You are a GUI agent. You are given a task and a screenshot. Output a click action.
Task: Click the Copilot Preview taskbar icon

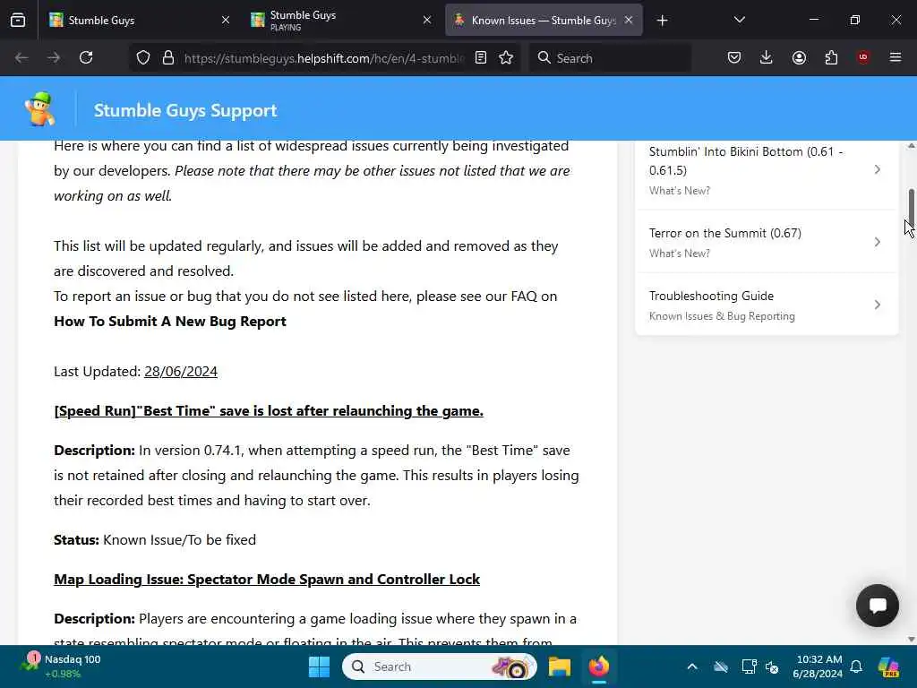(889, 666)
